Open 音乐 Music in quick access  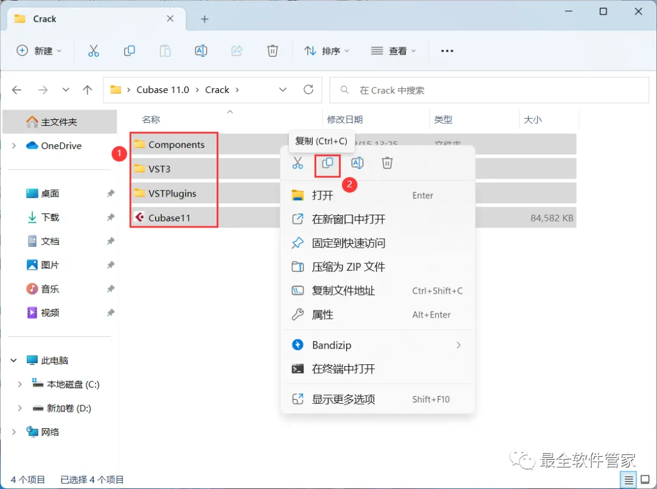pyautogui.click(x=50, y=289)
